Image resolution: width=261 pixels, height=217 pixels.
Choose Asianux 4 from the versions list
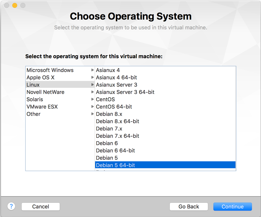165,70
